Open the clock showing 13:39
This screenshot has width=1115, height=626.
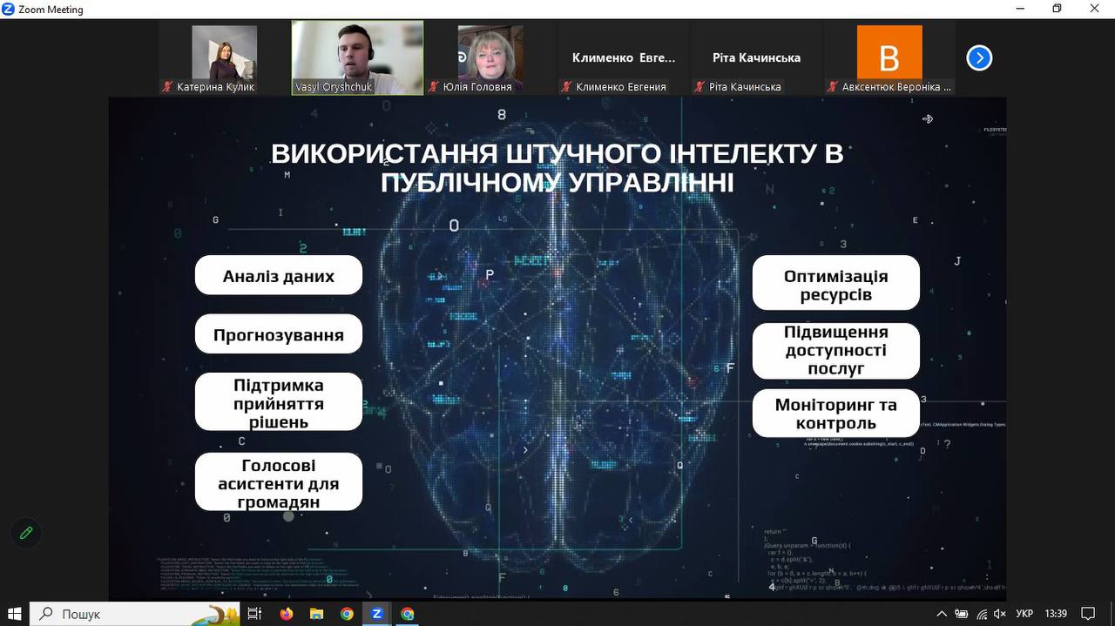pos(1055,614)
